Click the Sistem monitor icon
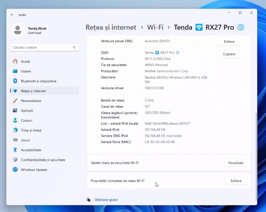The image size is (266, 212). coord(15,71)
